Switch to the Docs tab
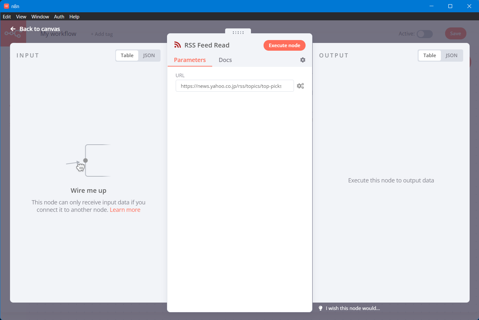This screenshot has height=320, width=479. (x=225, y=60)
